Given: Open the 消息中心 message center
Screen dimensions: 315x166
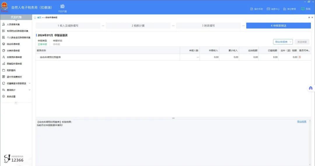Looking at the screenshot, I should point(268,9).
